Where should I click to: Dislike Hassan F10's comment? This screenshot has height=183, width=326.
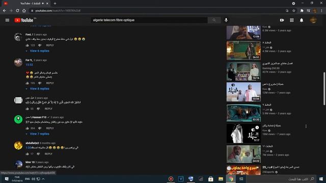[x=40, y=128]
